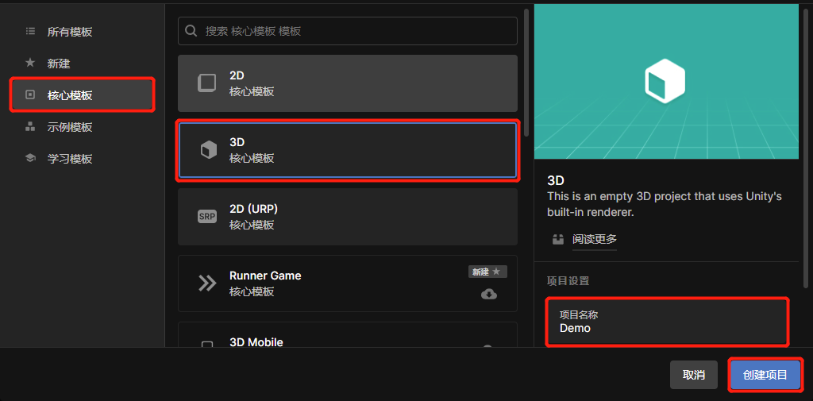Click the magnifier icon in the search box

191,31
